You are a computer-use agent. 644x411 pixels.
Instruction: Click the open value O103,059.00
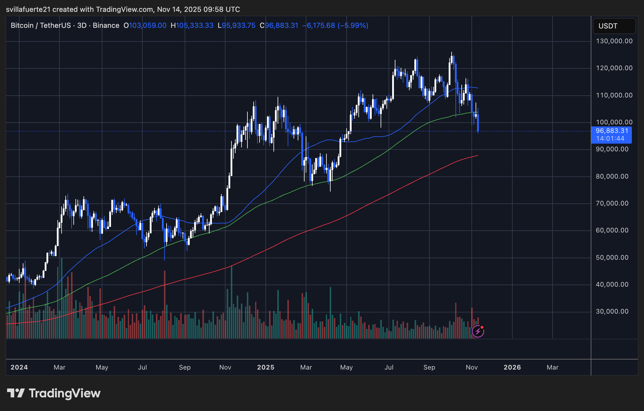pyautogui.click(x=145, y=25)
